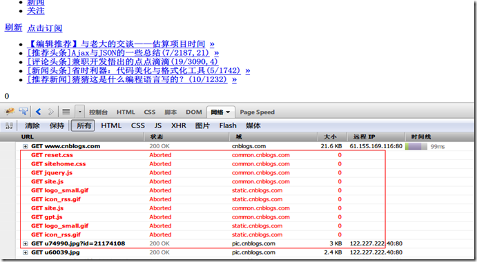Switch to the Page Speed tab

(x=257, y=112)
